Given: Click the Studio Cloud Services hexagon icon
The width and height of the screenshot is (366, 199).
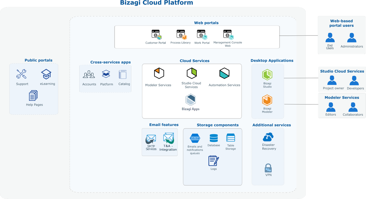Looking at the screenshot, I should 192,73.
